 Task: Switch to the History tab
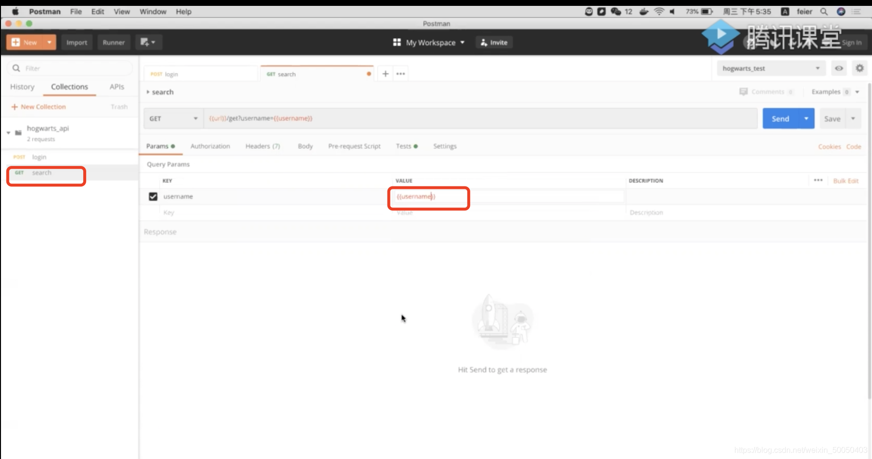[22, 87]
